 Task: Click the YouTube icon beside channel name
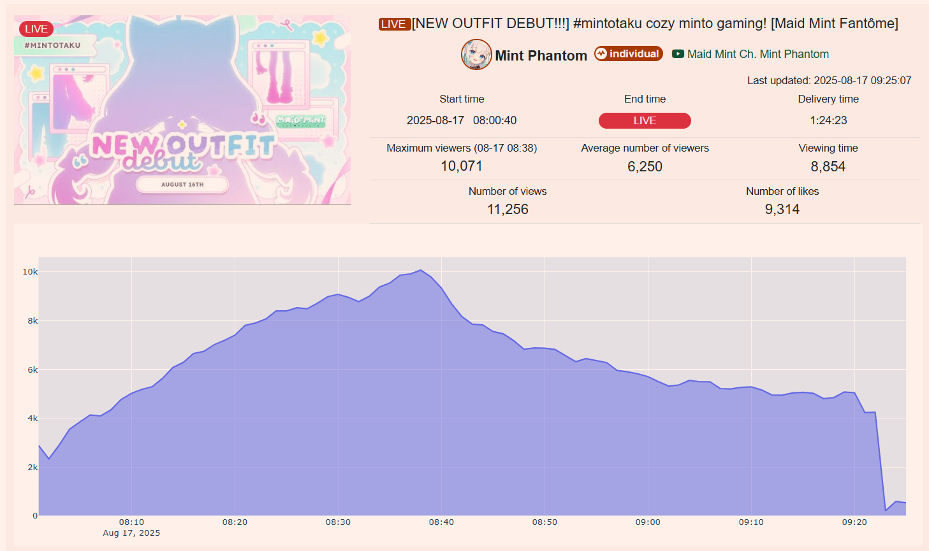(x=678, y=54)
